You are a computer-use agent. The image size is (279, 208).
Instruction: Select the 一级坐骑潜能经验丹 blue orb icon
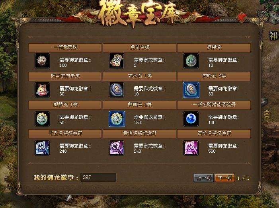pyautogui.click(x=191, y=119)
